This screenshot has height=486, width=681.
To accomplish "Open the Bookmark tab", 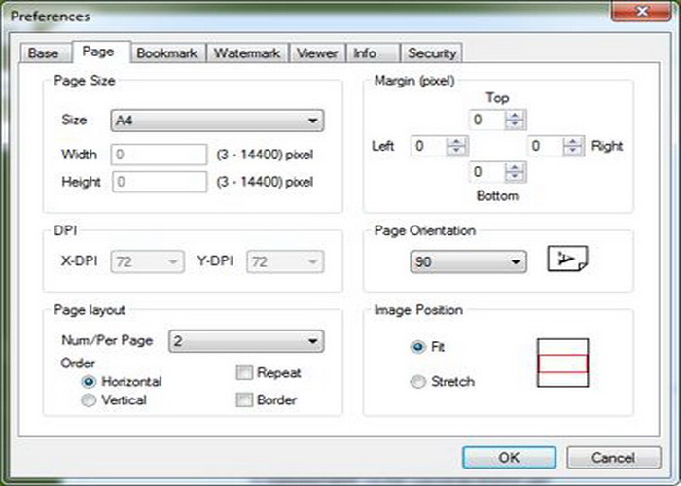I will point(168,53).
